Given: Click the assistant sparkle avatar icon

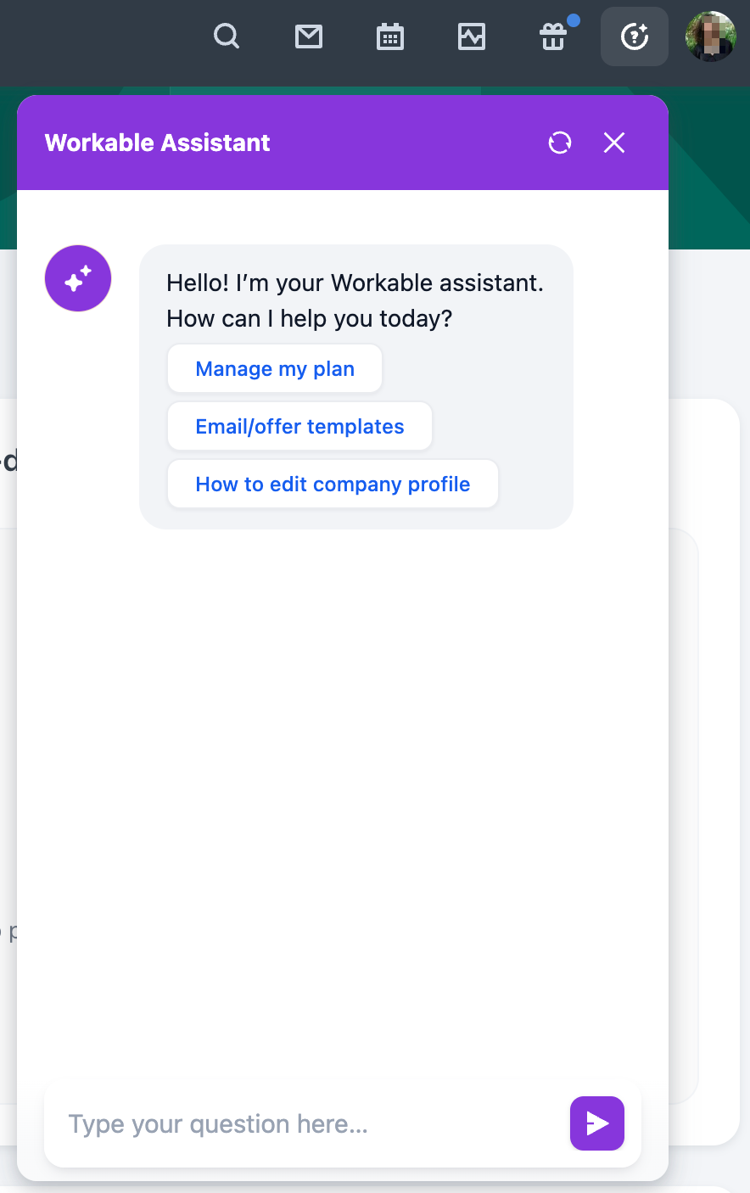Looking at the screenshot, I should tap(78, 278).
